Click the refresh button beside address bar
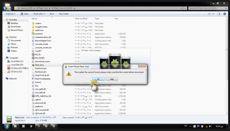230x131 pixels. tap(185, 8)
